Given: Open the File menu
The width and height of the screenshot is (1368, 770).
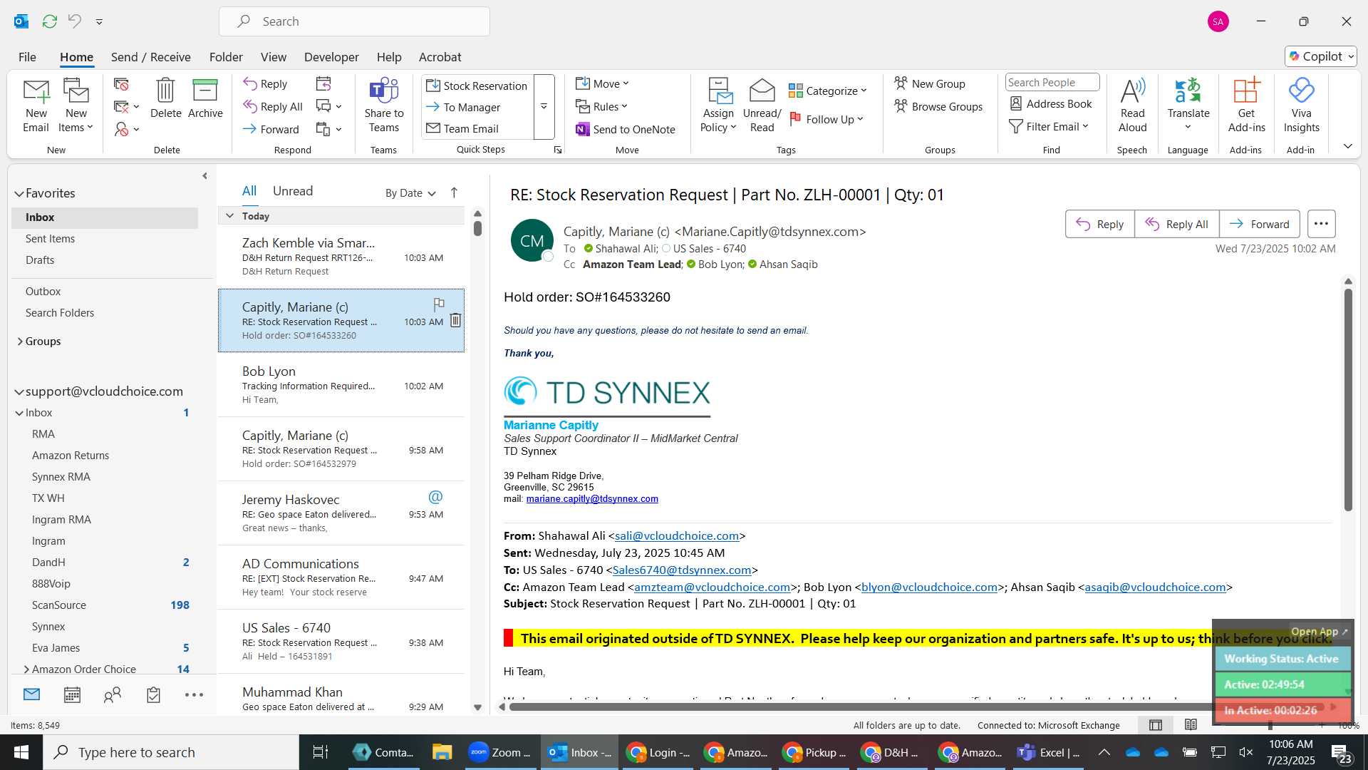Looking at the screenshot, I should [x=27, y=57].
